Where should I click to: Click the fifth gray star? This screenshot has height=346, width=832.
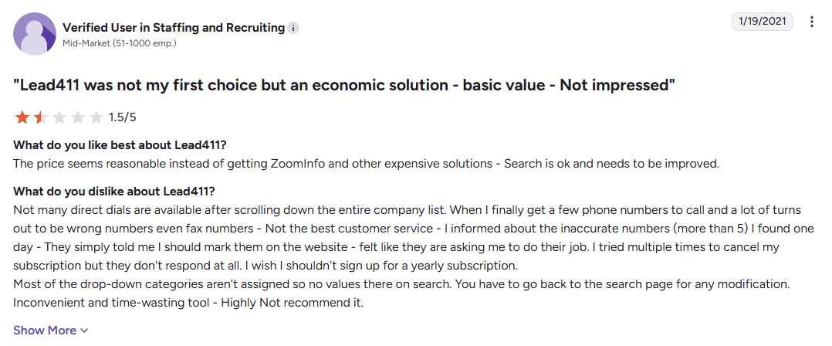coord(96,117)
